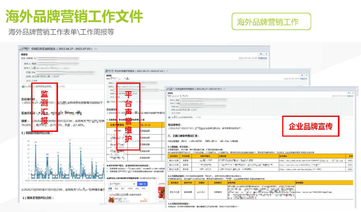Click 隐藏信息 in 企业品牌宣传周报告 email
Viewport: 361px width, 212px height.
(350, 96)
